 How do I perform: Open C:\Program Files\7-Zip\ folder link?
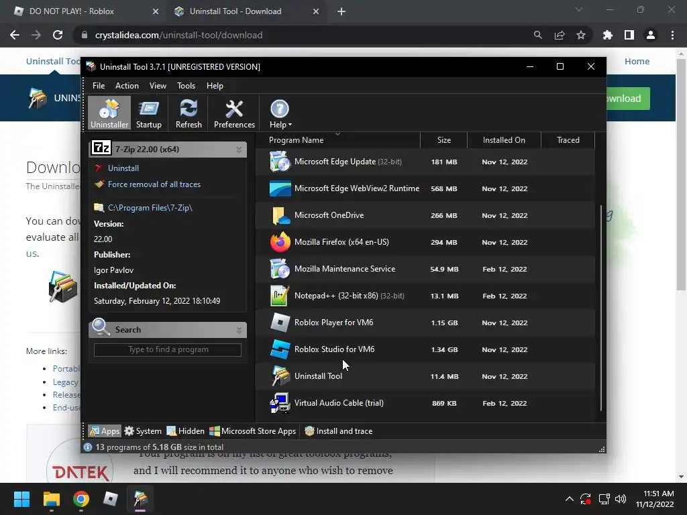point(150,208)
